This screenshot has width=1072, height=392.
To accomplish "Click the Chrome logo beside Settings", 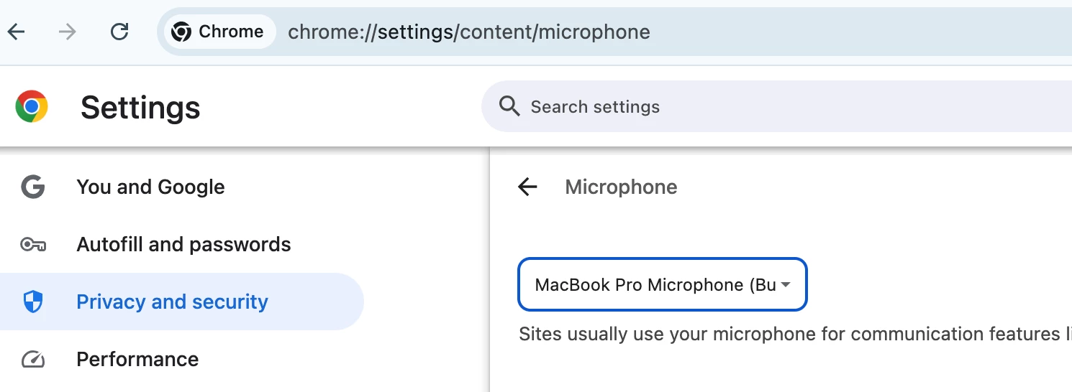I will point(32,107).
